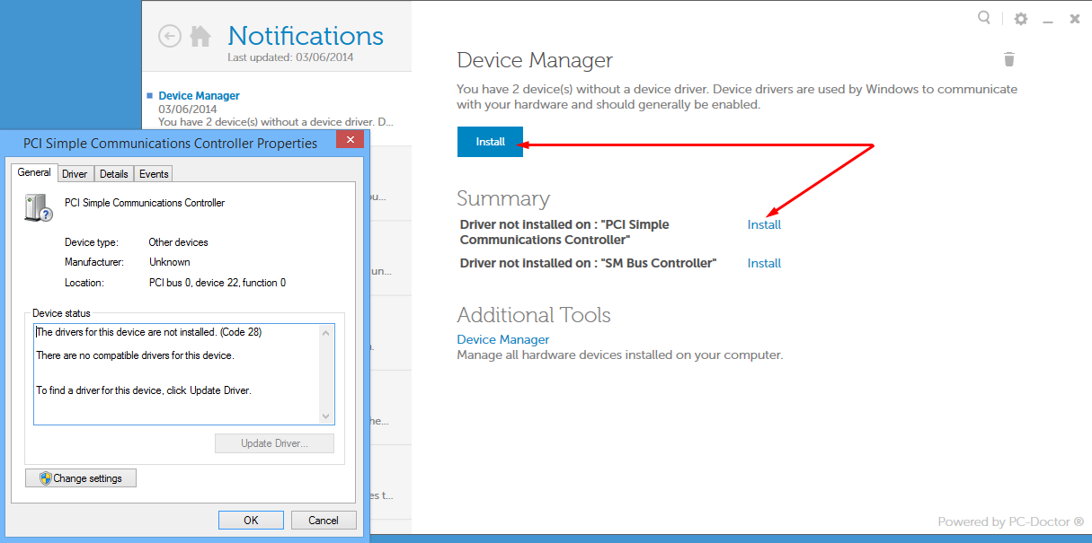Open settings via the gear icon
The image size is (1092, 543).
(x=1021, y=17)
